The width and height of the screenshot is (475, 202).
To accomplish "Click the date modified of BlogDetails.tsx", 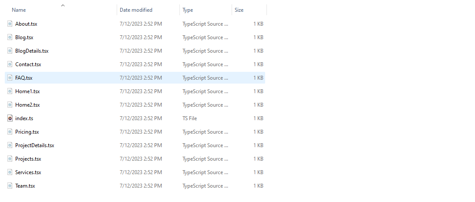I will [x=141, y=51].
